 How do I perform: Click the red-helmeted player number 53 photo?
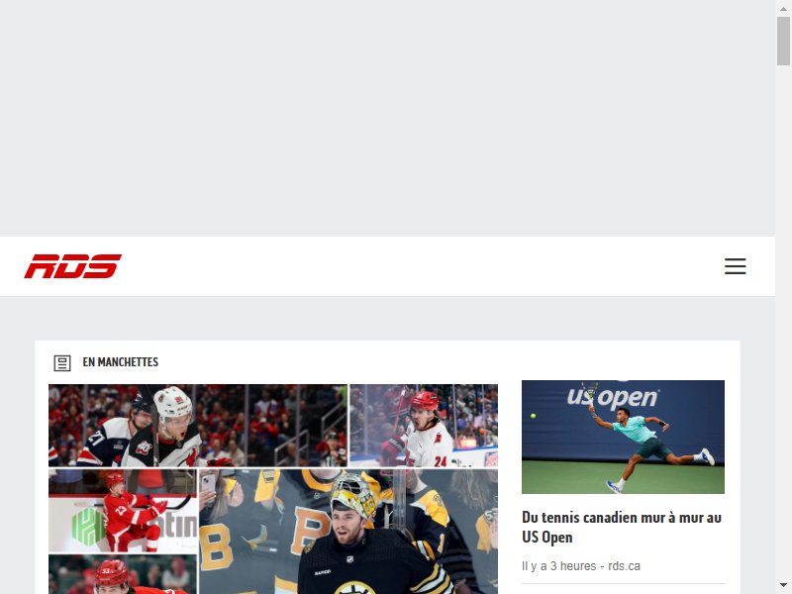(122, 574)
